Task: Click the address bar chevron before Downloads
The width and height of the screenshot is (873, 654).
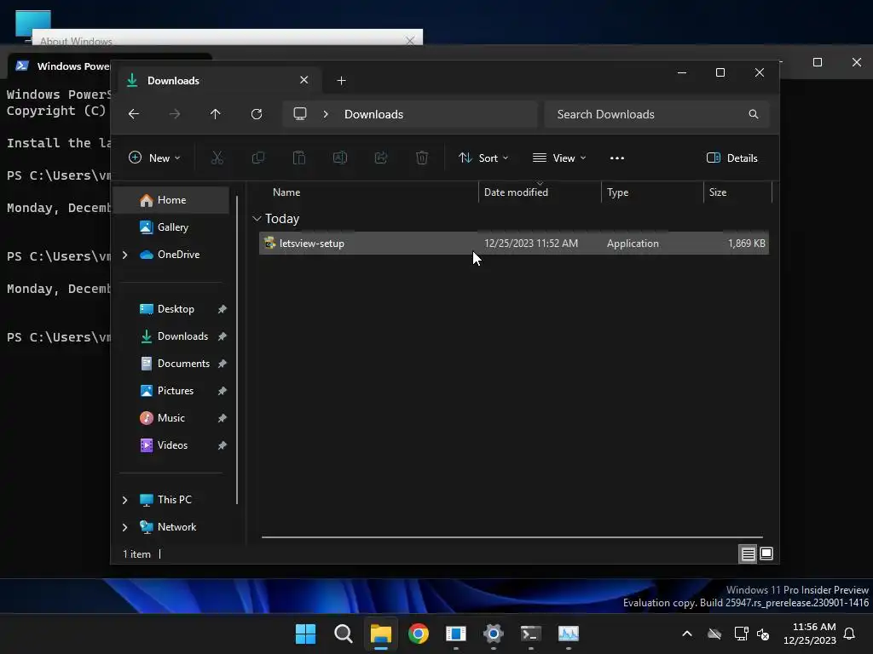Action: tap(326, 114)
